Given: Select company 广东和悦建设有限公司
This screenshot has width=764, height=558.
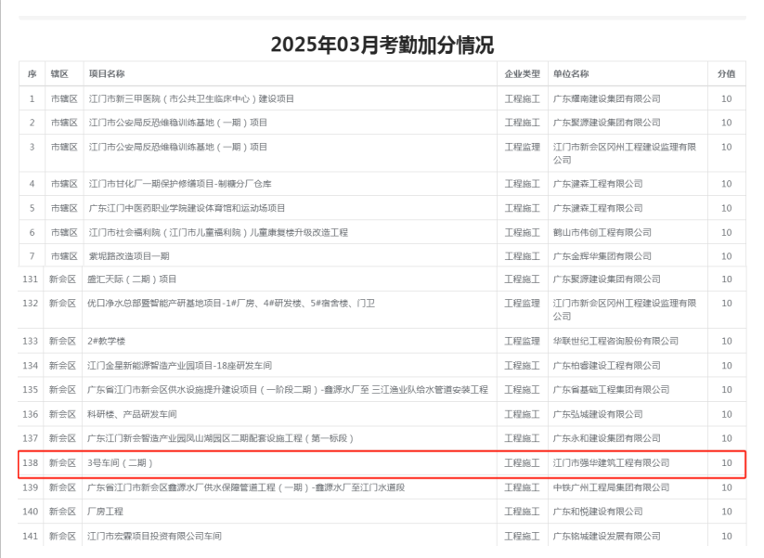Looking at the screenshot, I should [x=598, y=512].
